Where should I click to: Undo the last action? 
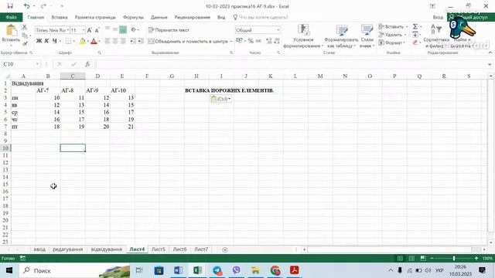coord(26,6)
